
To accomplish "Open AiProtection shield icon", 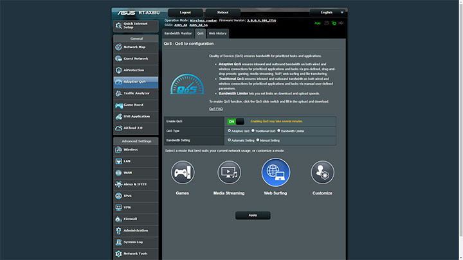I will point(119,70).
